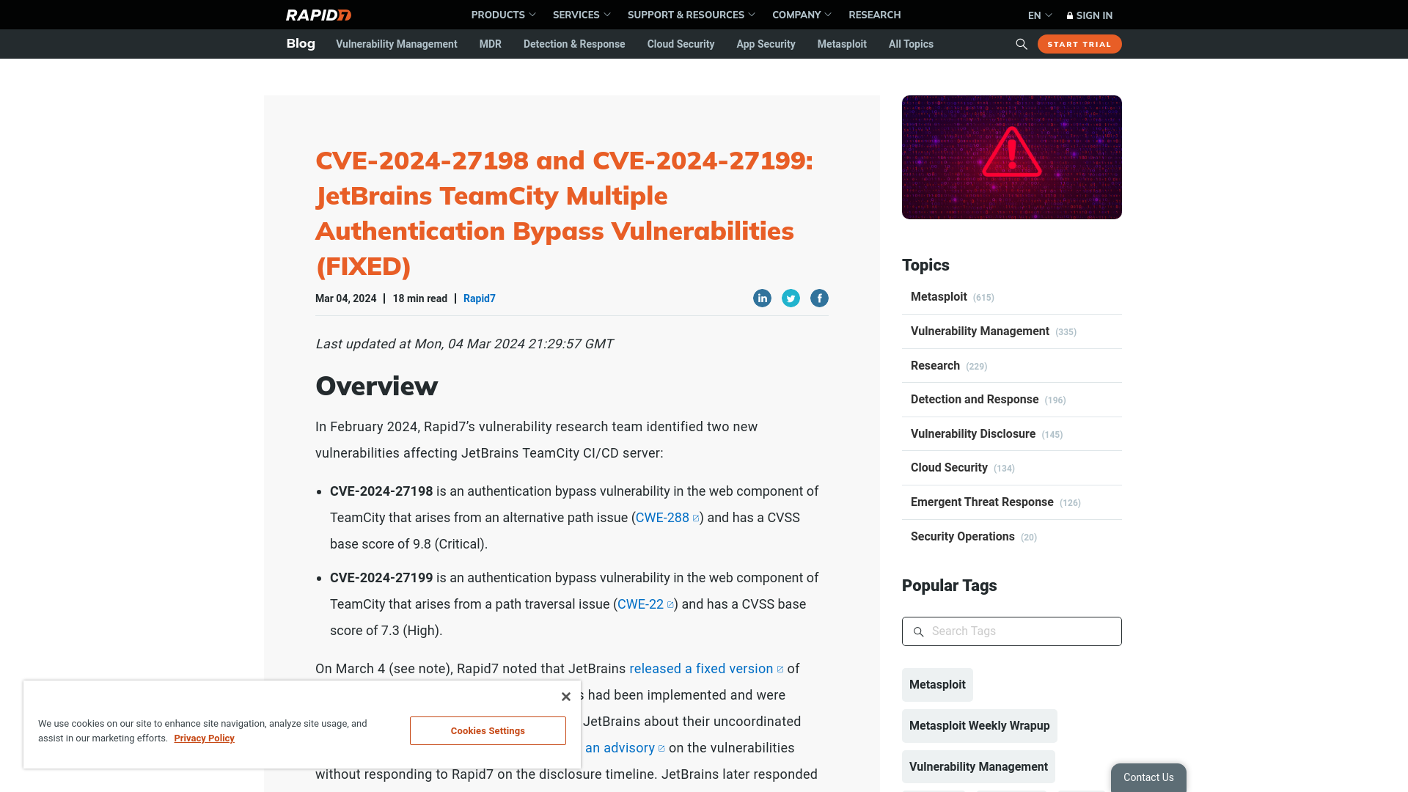Select the Cloud Security tab

(681, 43)
